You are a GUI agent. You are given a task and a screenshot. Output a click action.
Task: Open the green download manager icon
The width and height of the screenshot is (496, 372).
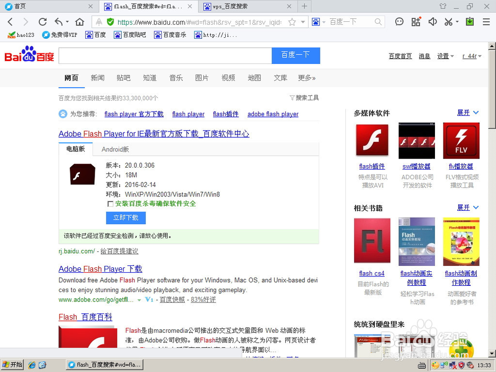tap(470, 21)
